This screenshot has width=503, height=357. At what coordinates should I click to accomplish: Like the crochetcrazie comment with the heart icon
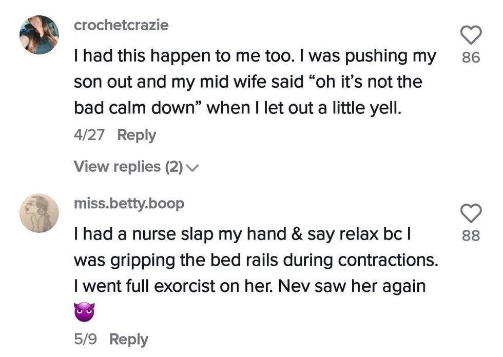[x=471, y=35]
